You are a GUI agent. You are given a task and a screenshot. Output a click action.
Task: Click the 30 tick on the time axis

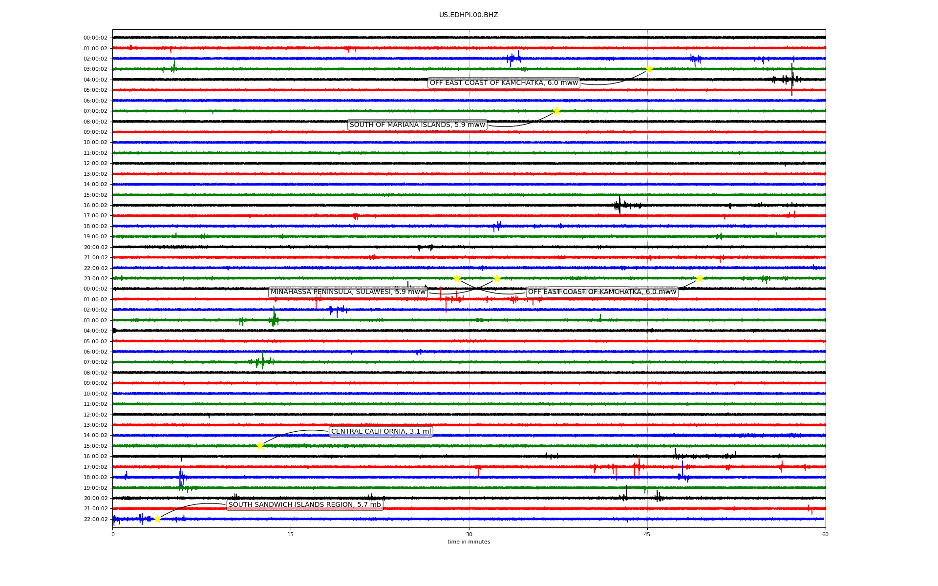click(469, 534)
